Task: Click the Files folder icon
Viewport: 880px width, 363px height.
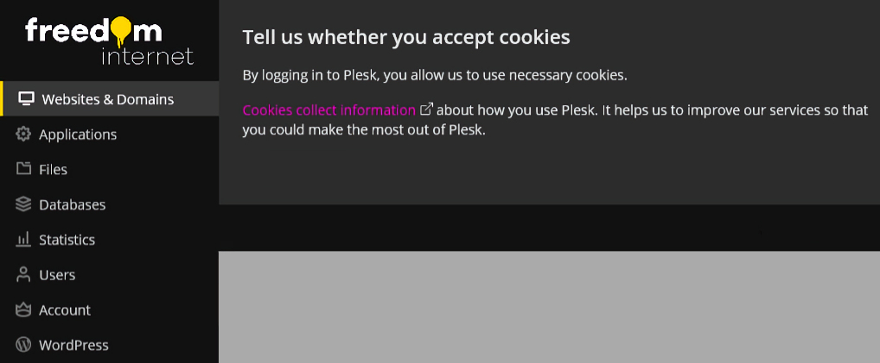Action: pyautogui.click(x=23, y=169)
